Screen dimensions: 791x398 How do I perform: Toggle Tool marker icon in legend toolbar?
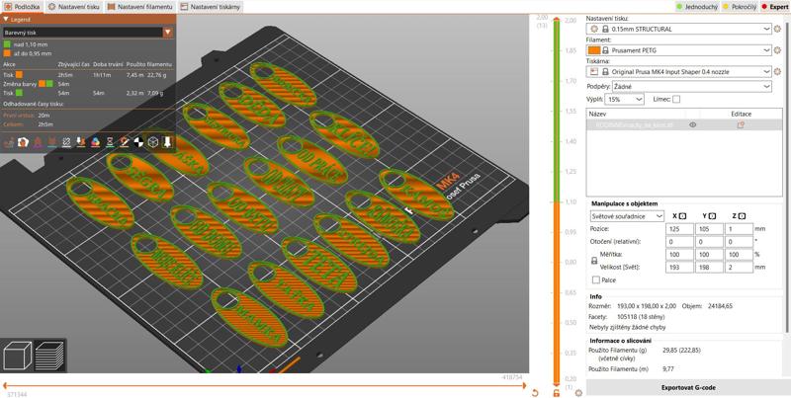tap(167, 143)
